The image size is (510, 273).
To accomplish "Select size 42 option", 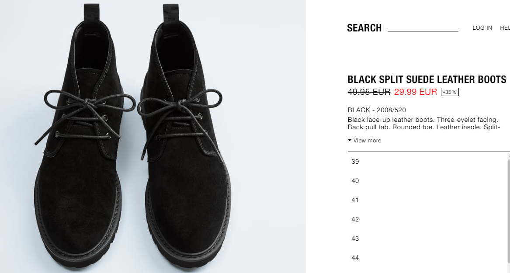I will click(427, 219).
